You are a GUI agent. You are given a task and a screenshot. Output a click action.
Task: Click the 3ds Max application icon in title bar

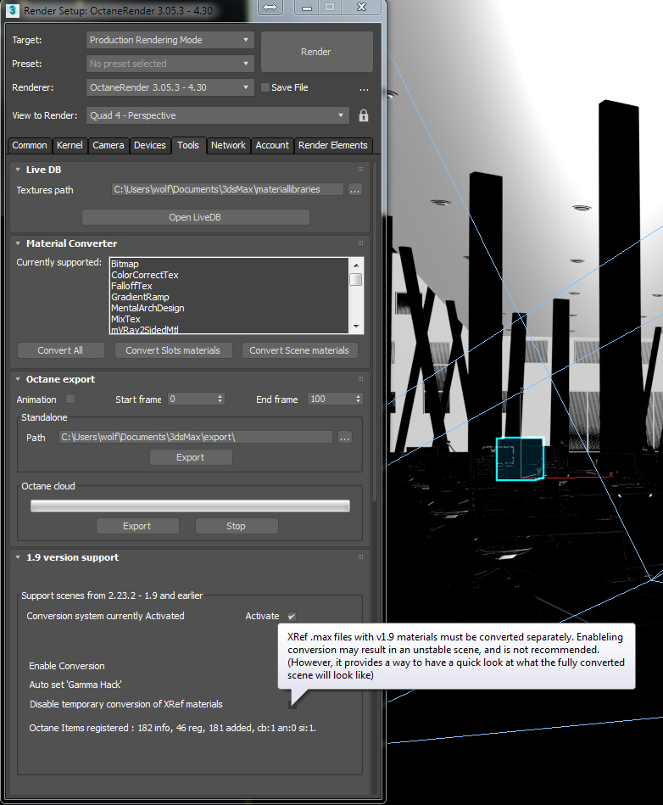(13, 10)
